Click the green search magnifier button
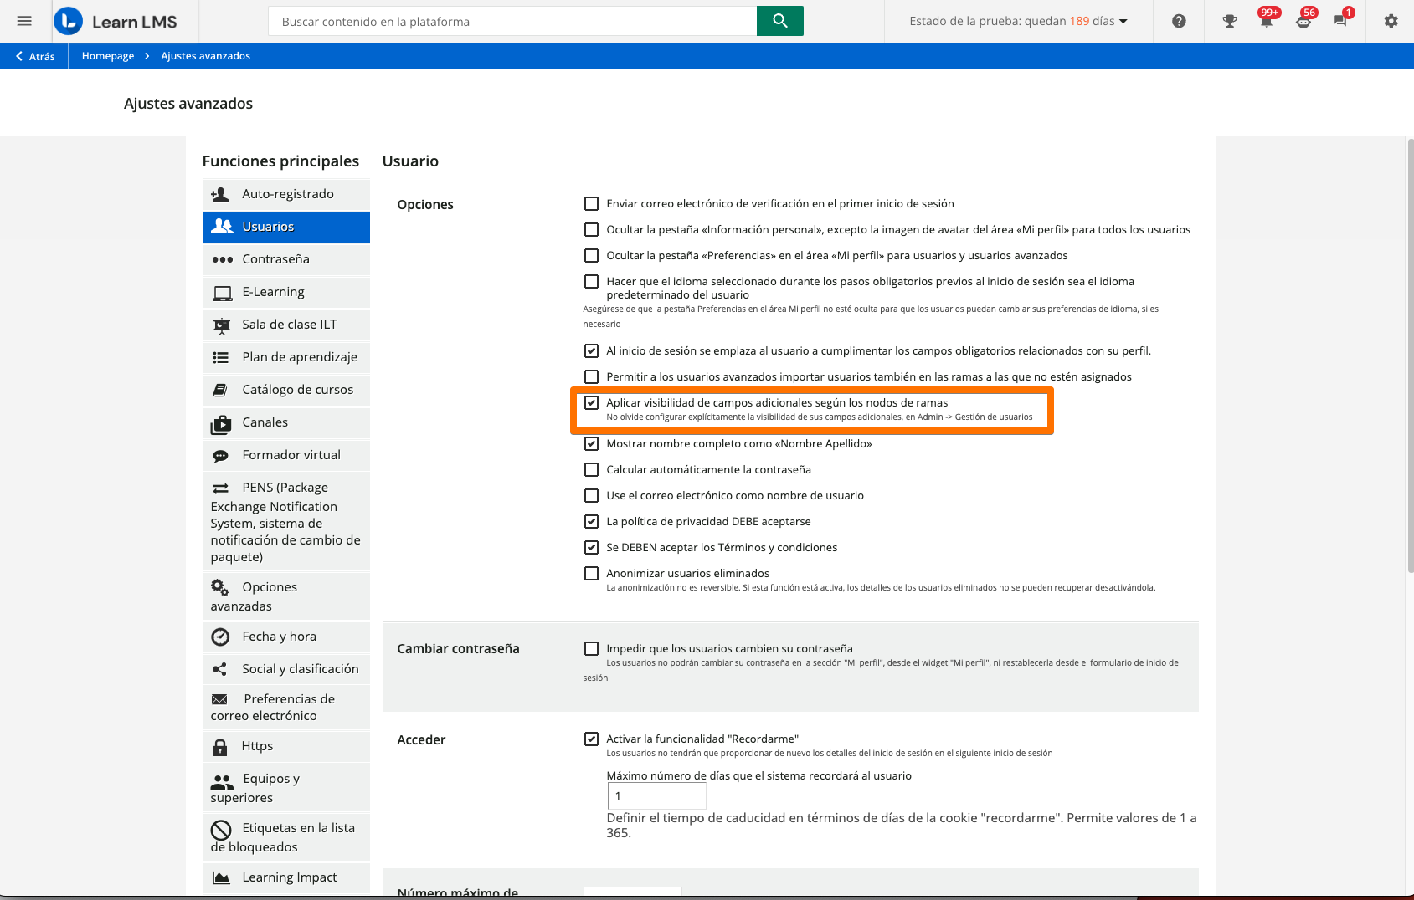This screenshot has width=1414, height=900. pos(779,21)
